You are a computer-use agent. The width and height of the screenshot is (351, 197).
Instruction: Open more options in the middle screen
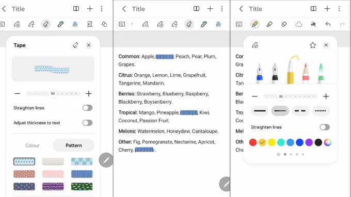click(222, 9)
